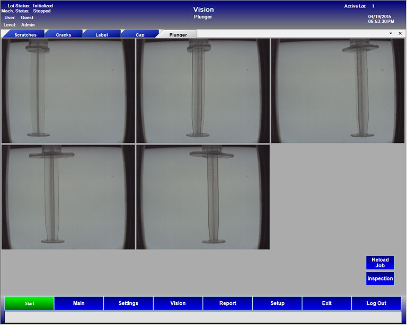Close the tab panel with X
The image size is (407, 325).
click(x=400, y=33)
